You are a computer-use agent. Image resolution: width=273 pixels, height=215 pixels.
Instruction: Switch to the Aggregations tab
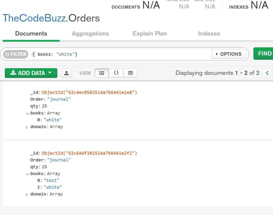coord(90,33)
